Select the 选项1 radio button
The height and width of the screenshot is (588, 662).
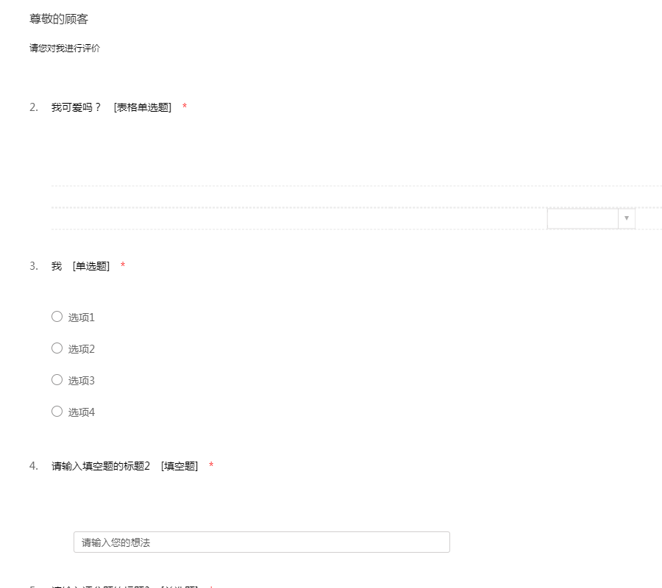tap(57, 317)
